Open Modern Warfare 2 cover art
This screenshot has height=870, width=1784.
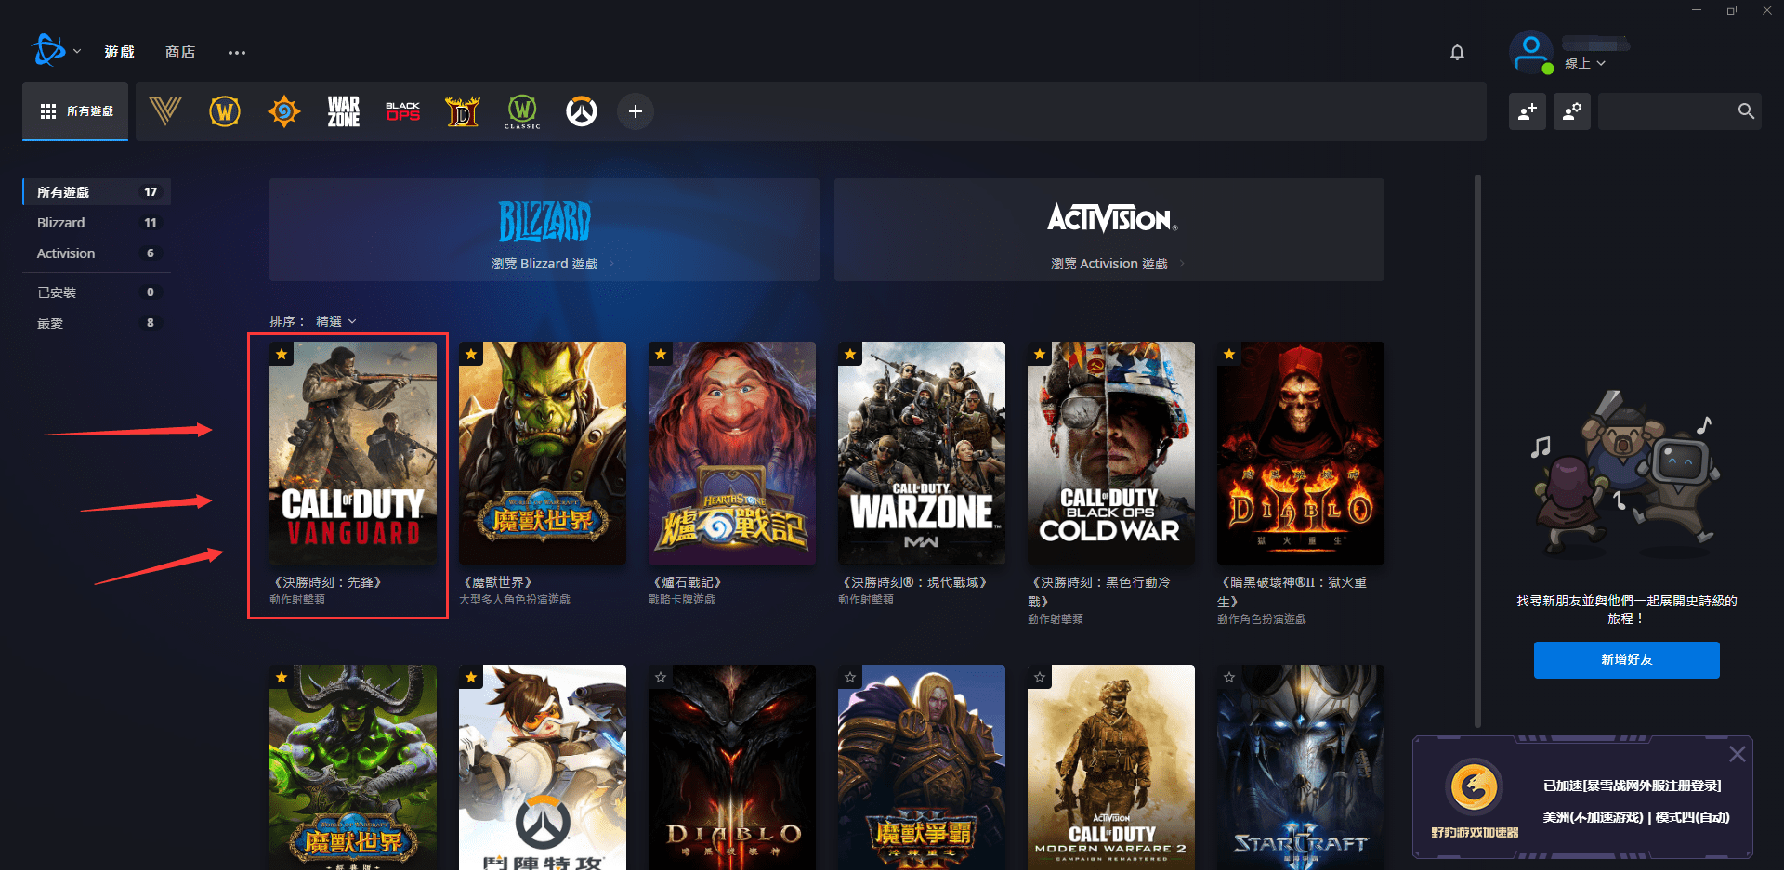pos(1111,767)
